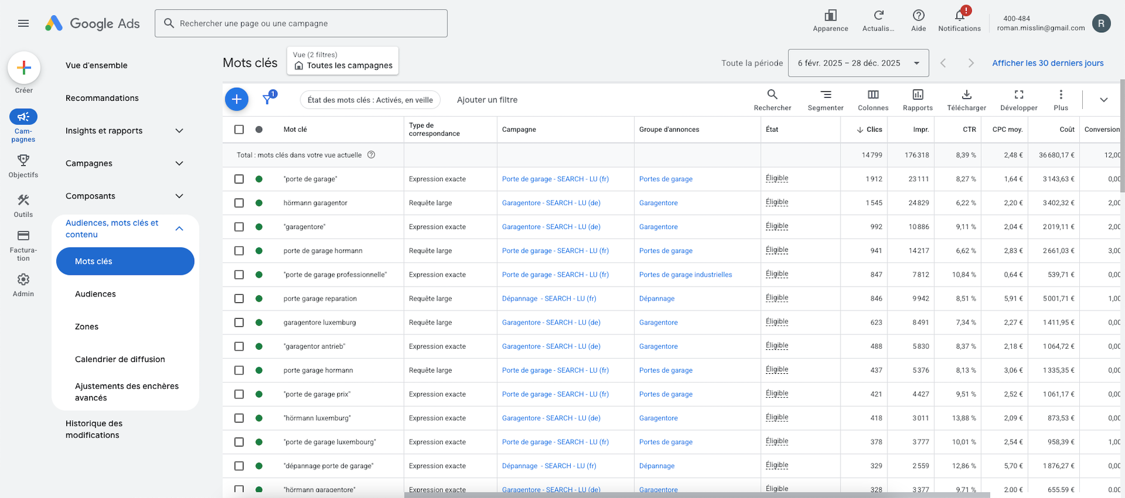Click the search page or campaign field

(301, 23)
